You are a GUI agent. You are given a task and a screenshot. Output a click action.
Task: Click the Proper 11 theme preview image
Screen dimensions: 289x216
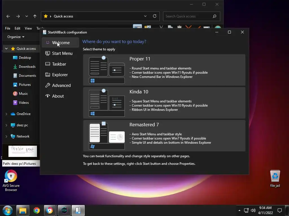point(107,70)
